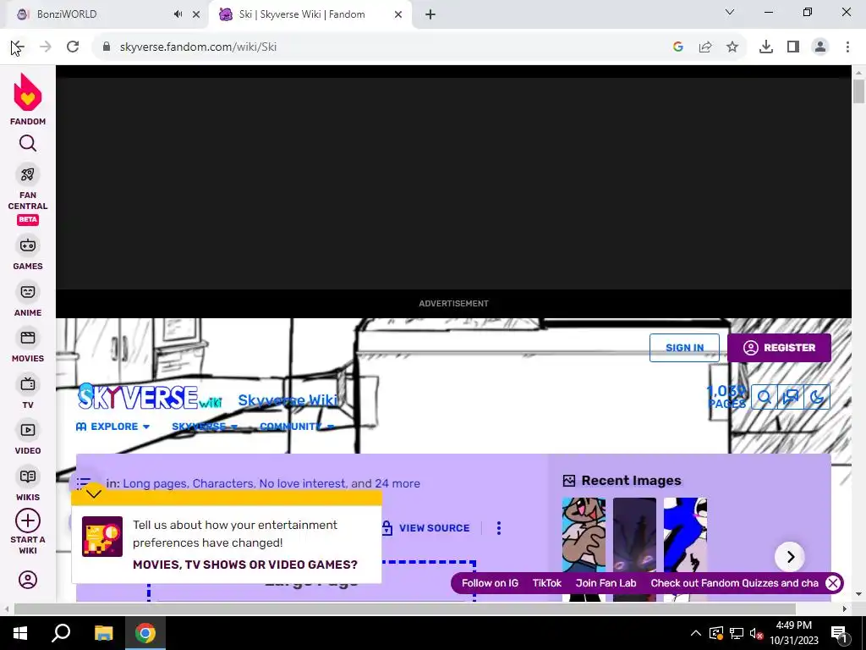Screen dimensions: 866x650
Task: Open Chrome downloads icon
Action: coord(766,47)
